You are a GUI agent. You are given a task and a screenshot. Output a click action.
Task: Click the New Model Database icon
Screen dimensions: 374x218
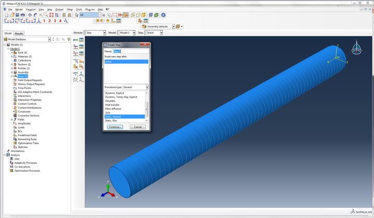pos(7,15)
